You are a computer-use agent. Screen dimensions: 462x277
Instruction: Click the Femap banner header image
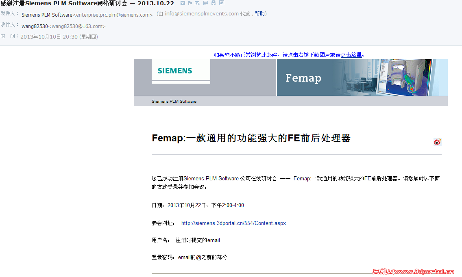362,78
